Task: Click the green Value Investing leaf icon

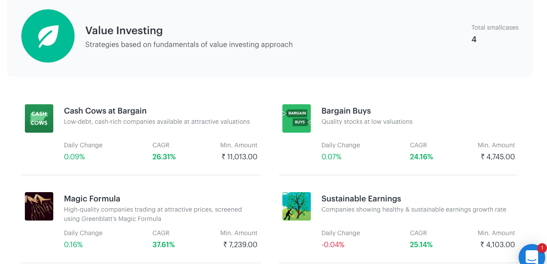Action: pos(48,36)
